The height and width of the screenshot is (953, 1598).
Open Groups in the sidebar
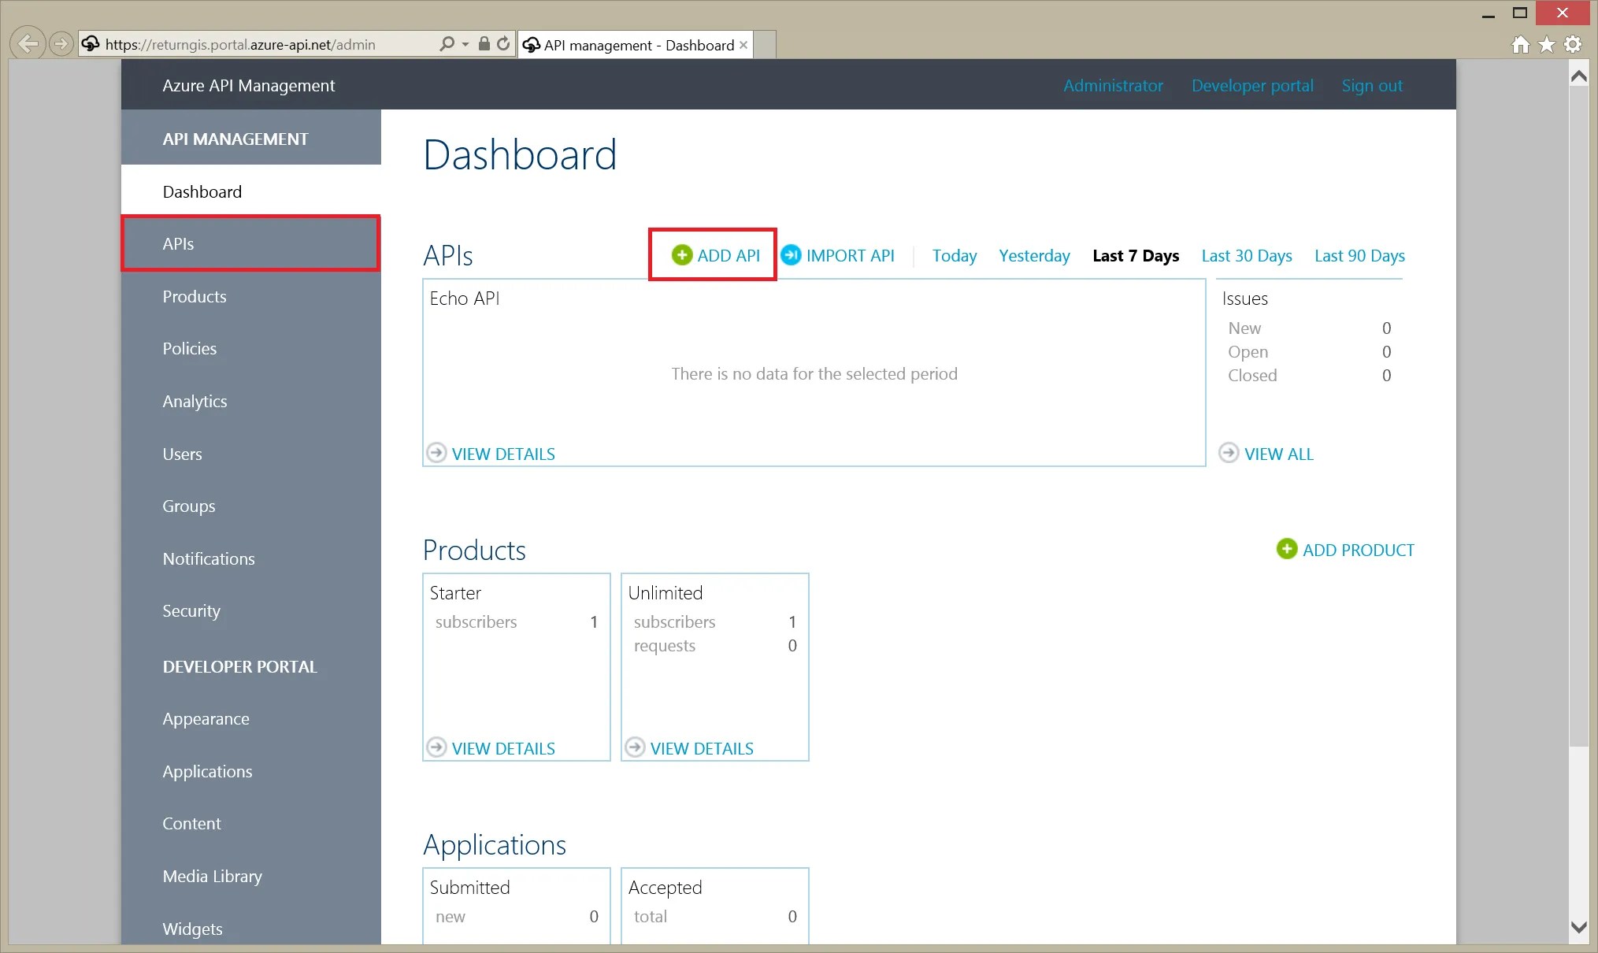click(x=250, y=506)
